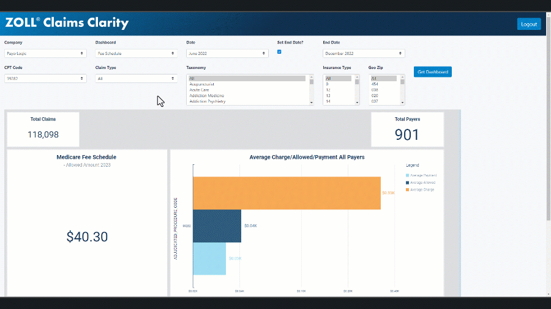Click the ADJUDICATED_PROCEDURE_CODE axis label
The height and width of the screenshot is (309, 551).
[175, 228]
